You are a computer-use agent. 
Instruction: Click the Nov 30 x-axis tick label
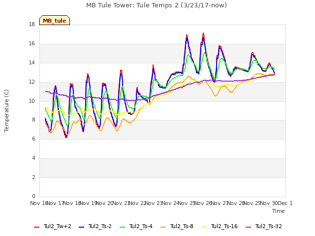click(269, 203)
